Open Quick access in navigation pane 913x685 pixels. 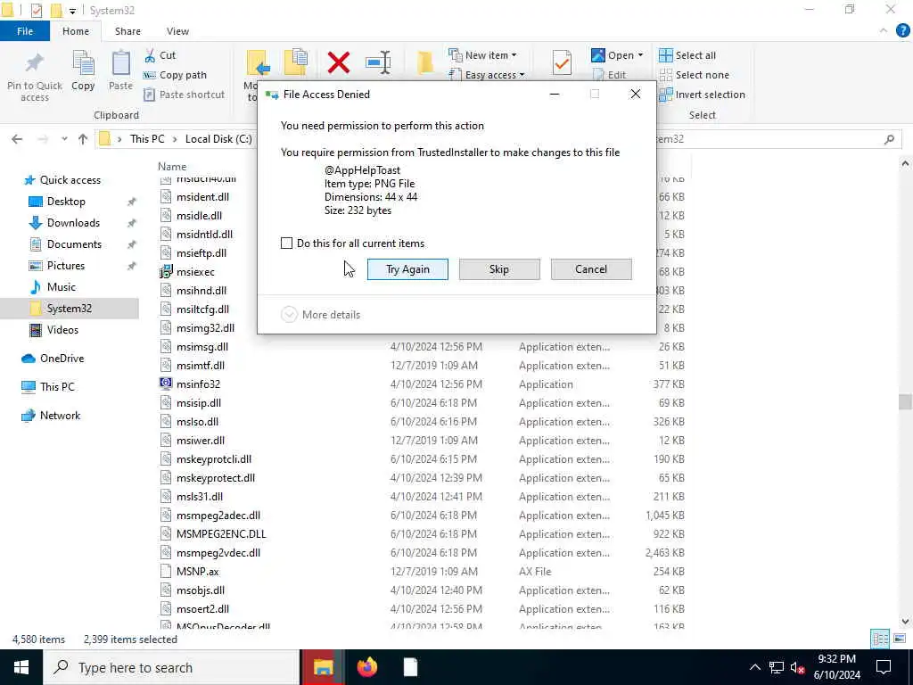click(x=70, y=180)
